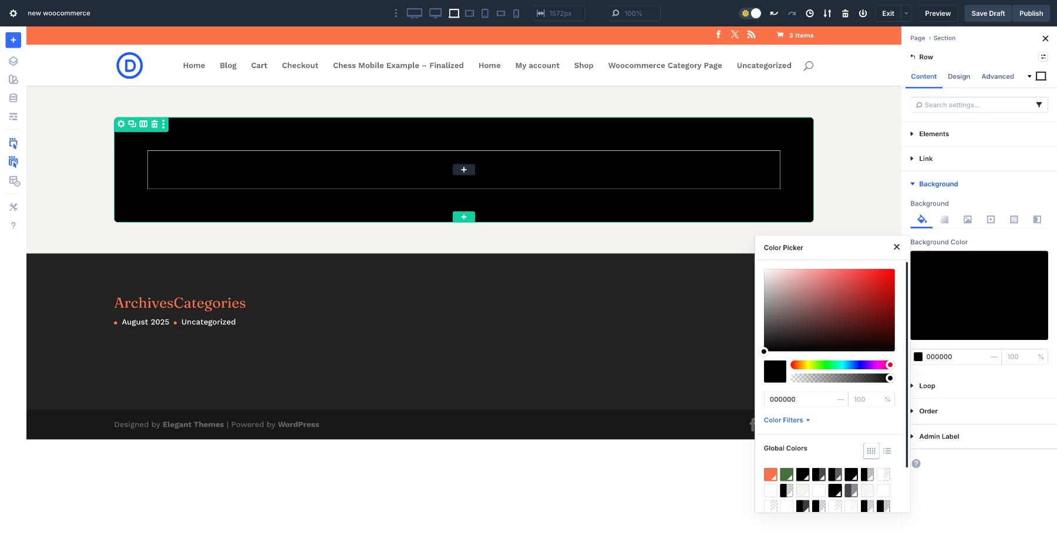Screen dimensions: 1057x539
Task: Switch to tablet preview mode
Action: [484, 13]
